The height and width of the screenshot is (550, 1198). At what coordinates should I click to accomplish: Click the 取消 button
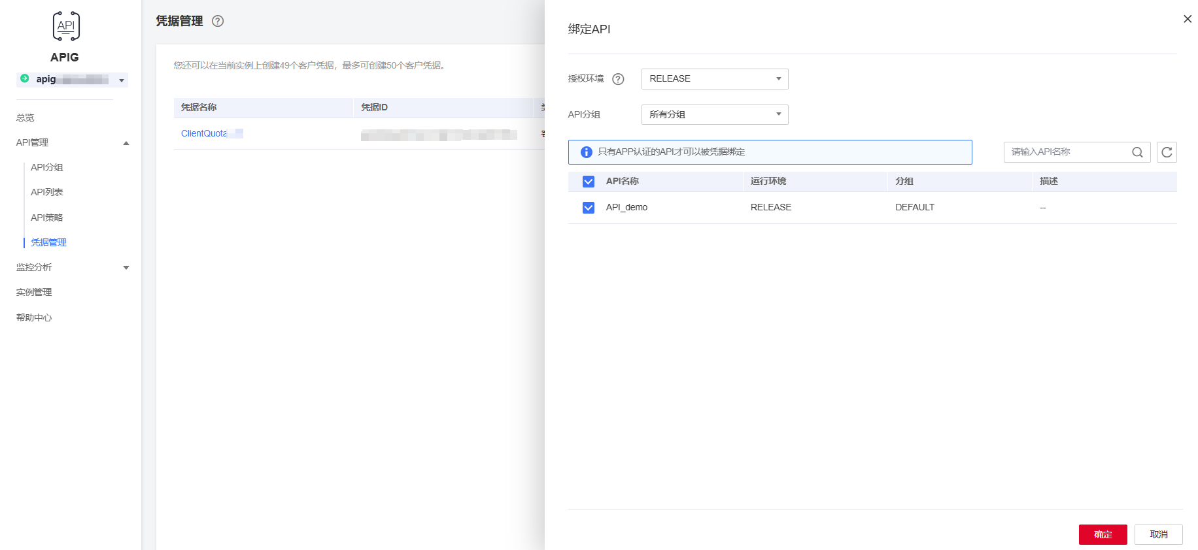pyautogui.click(x=1159, y=534)
